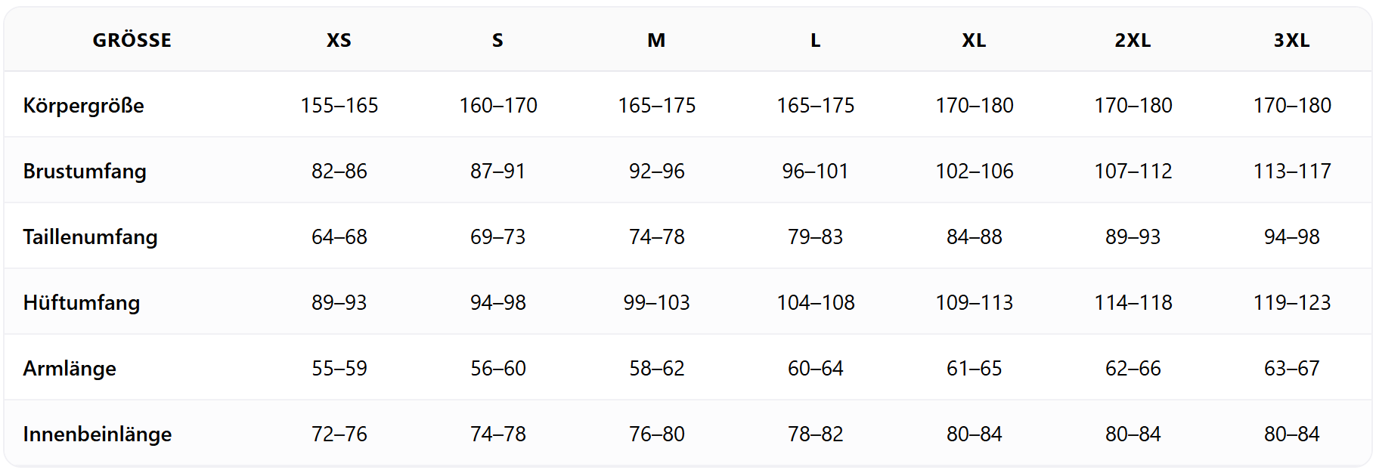Click the XS Innenbeinlänge value 72–76
Viewport: 1379px width, 473px height.
[339, 434]
